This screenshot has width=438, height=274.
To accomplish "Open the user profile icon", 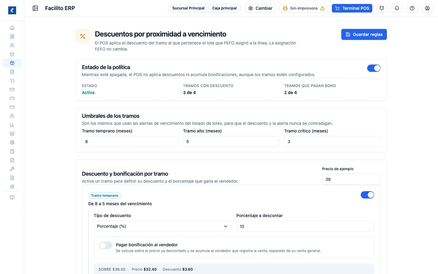I will coord(427,8).
